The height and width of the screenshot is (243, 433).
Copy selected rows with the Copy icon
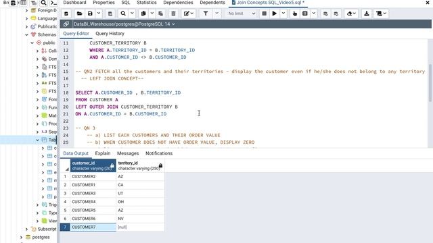(143, 13)
